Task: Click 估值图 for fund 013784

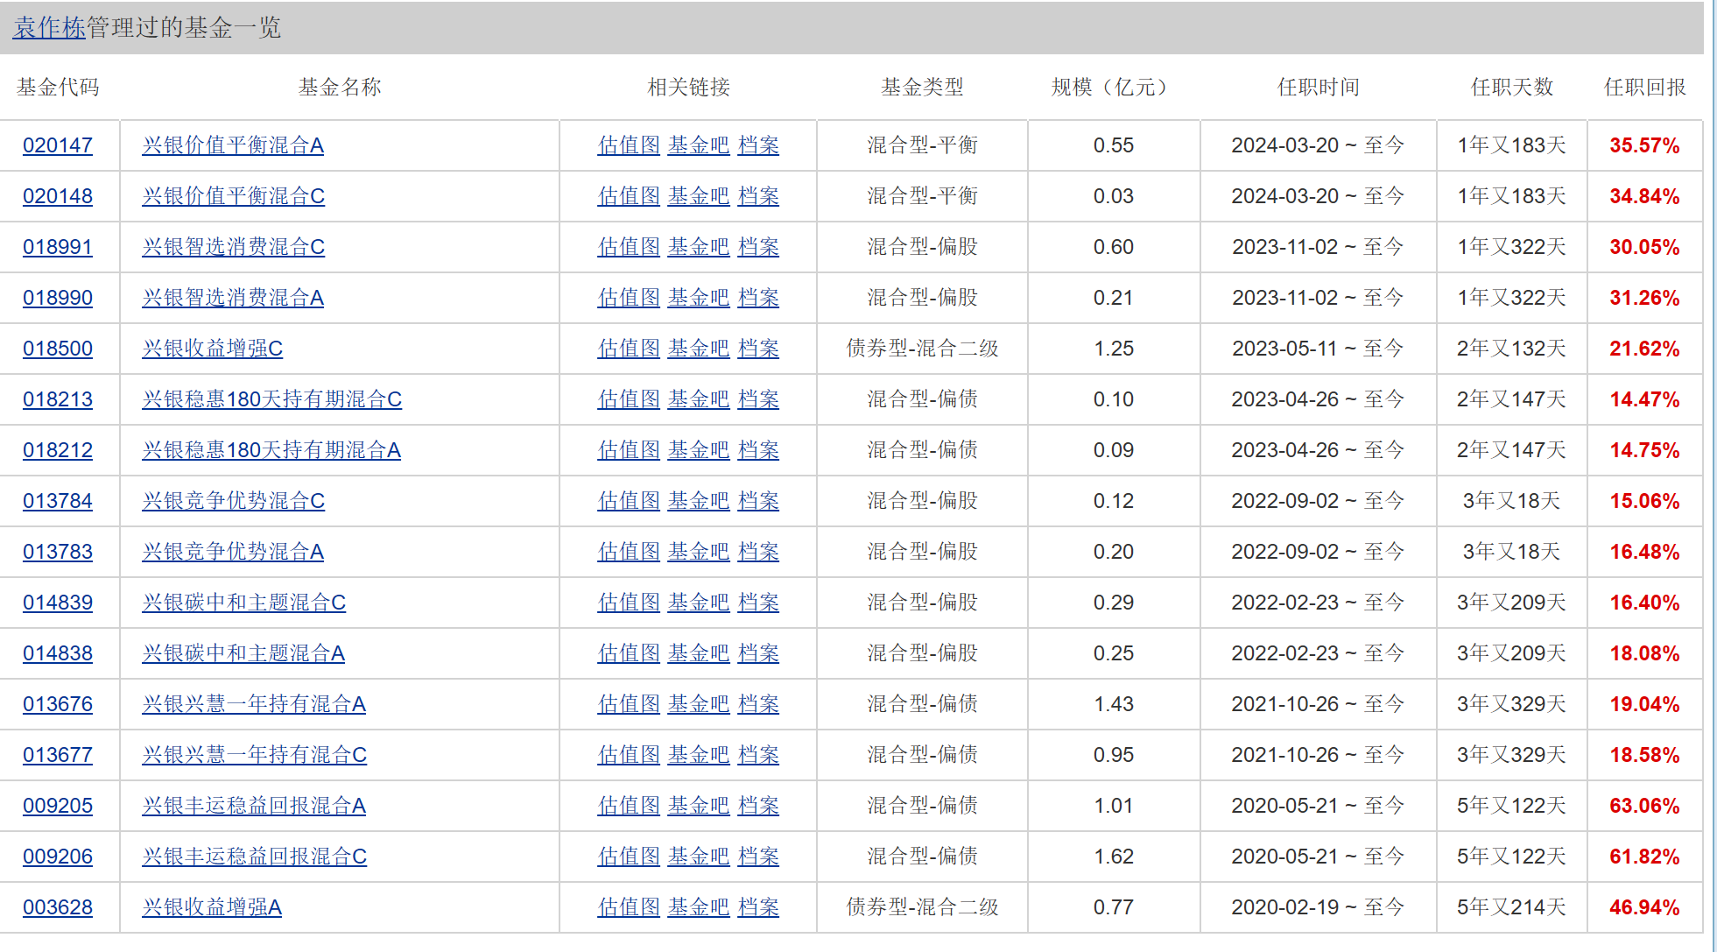Action: tap(628, 501)
